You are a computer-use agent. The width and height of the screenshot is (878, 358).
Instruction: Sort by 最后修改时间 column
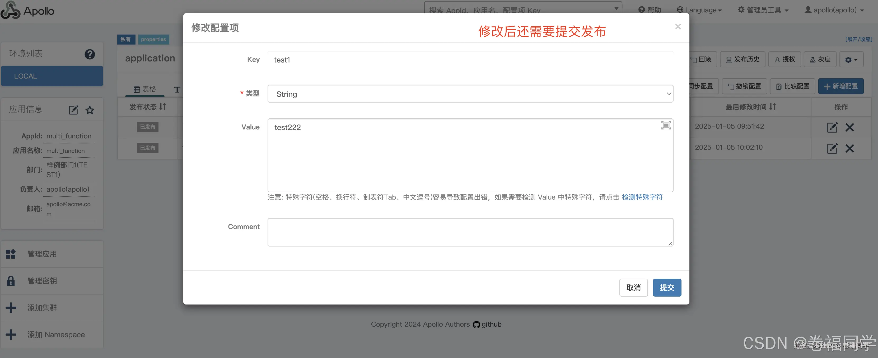(x=750, y=107)
